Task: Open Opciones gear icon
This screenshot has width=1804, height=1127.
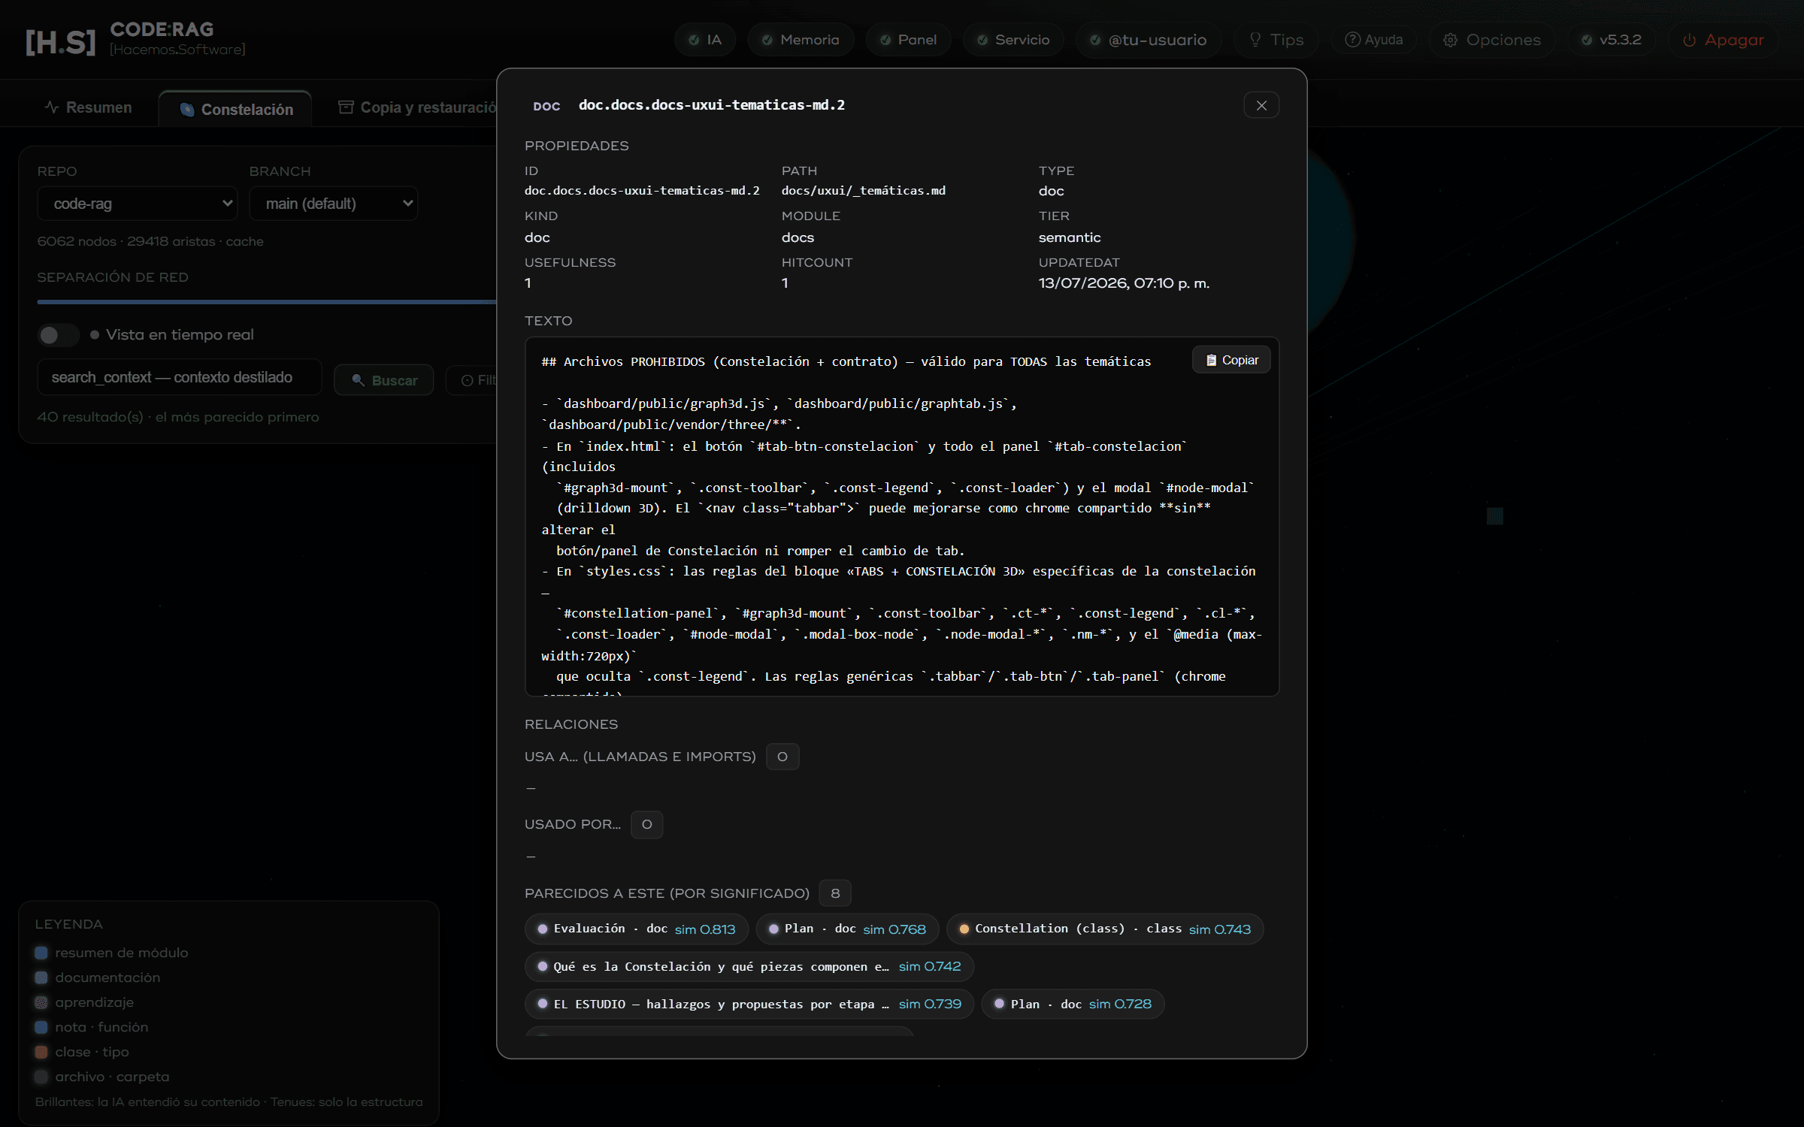Action: pyautogui.click(x=1450, y=40)
